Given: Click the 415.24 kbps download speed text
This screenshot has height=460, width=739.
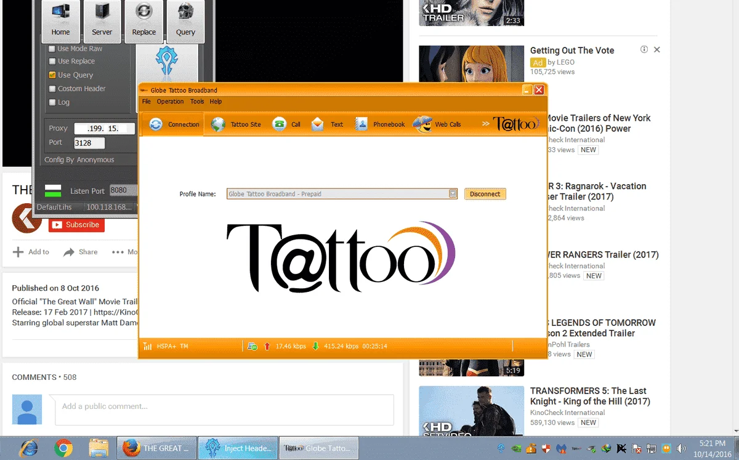Looking at the screenshot, I should (341, 347).
